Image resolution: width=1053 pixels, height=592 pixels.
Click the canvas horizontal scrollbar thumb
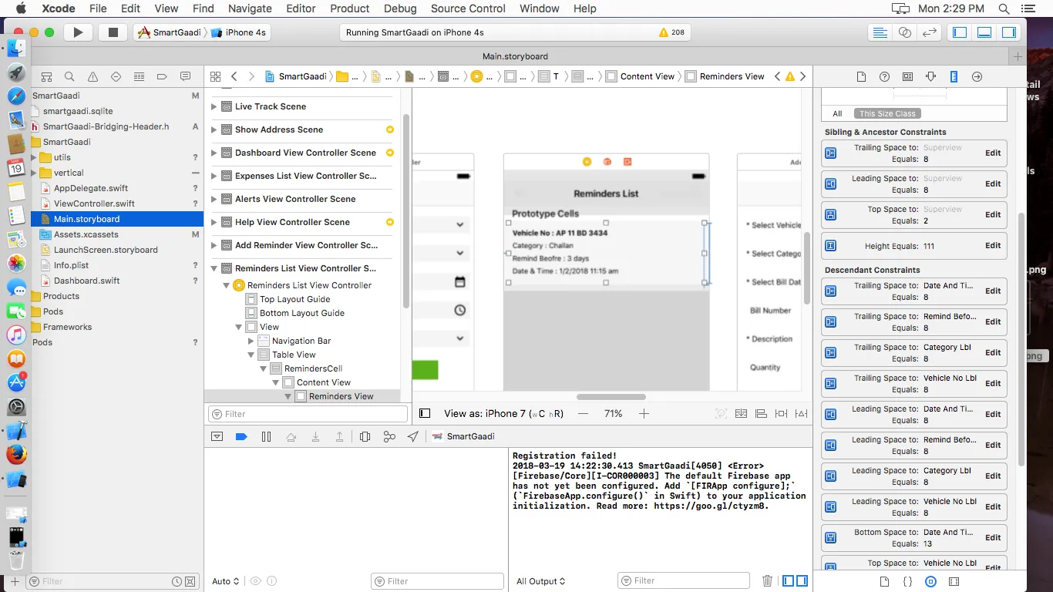click(611, 397)
